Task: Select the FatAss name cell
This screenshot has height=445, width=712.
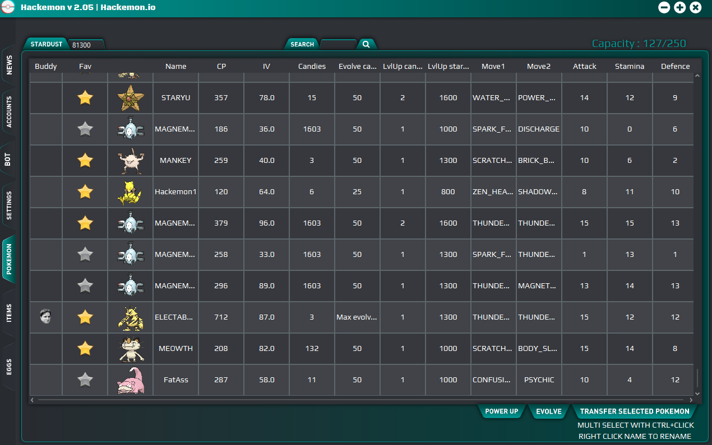Action: click(175, 380)
